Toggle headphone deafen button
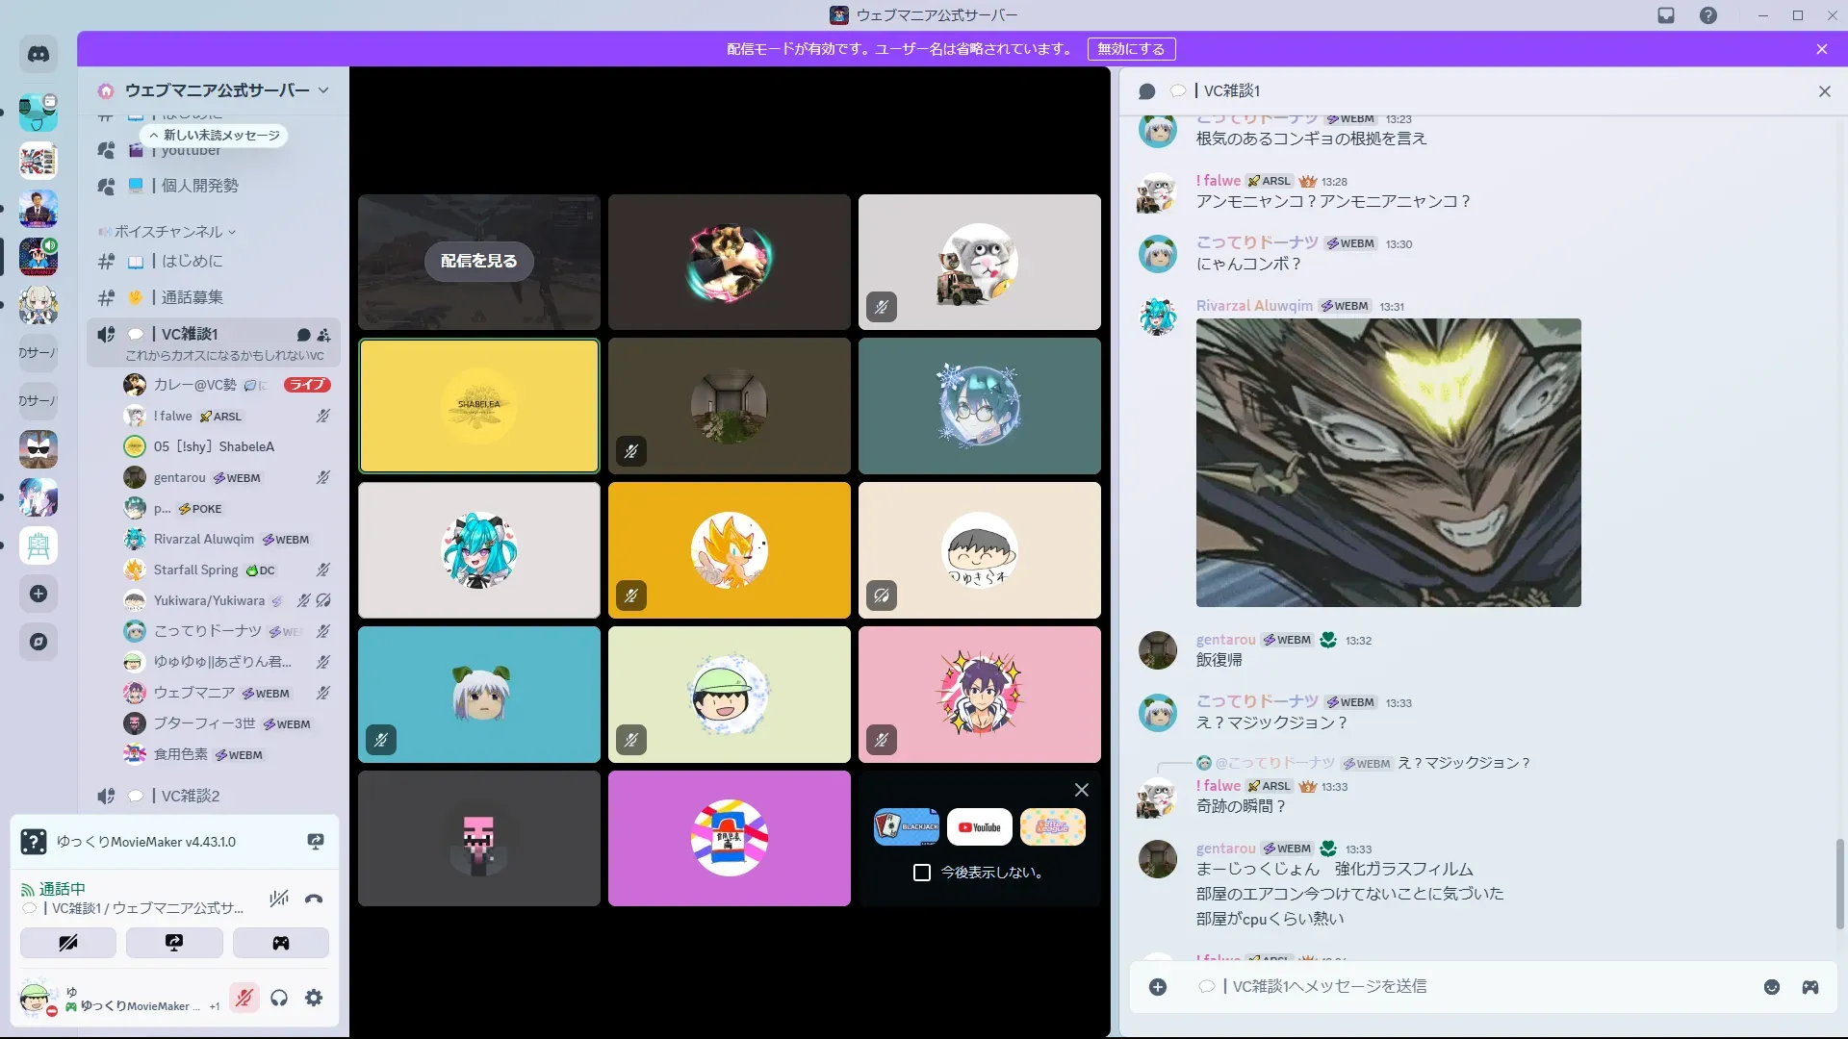 (279, 998)
